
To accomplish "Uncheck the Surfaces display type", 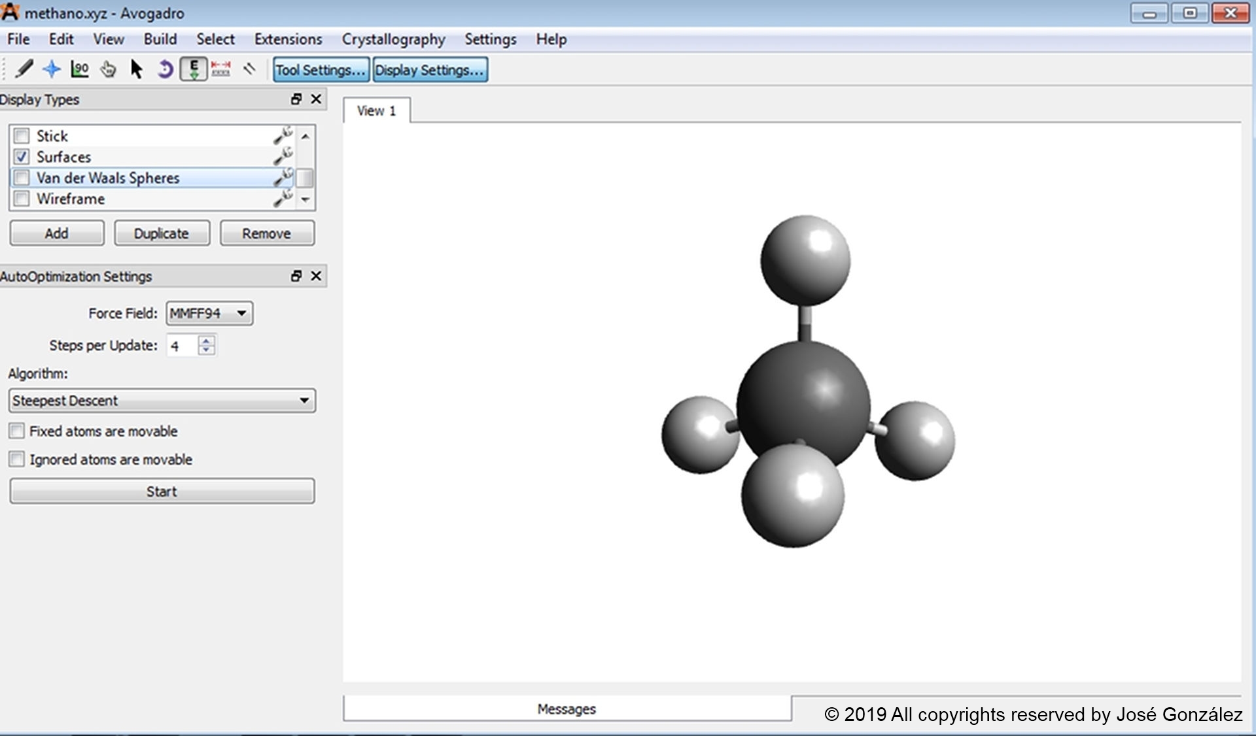I will point(22,157).
